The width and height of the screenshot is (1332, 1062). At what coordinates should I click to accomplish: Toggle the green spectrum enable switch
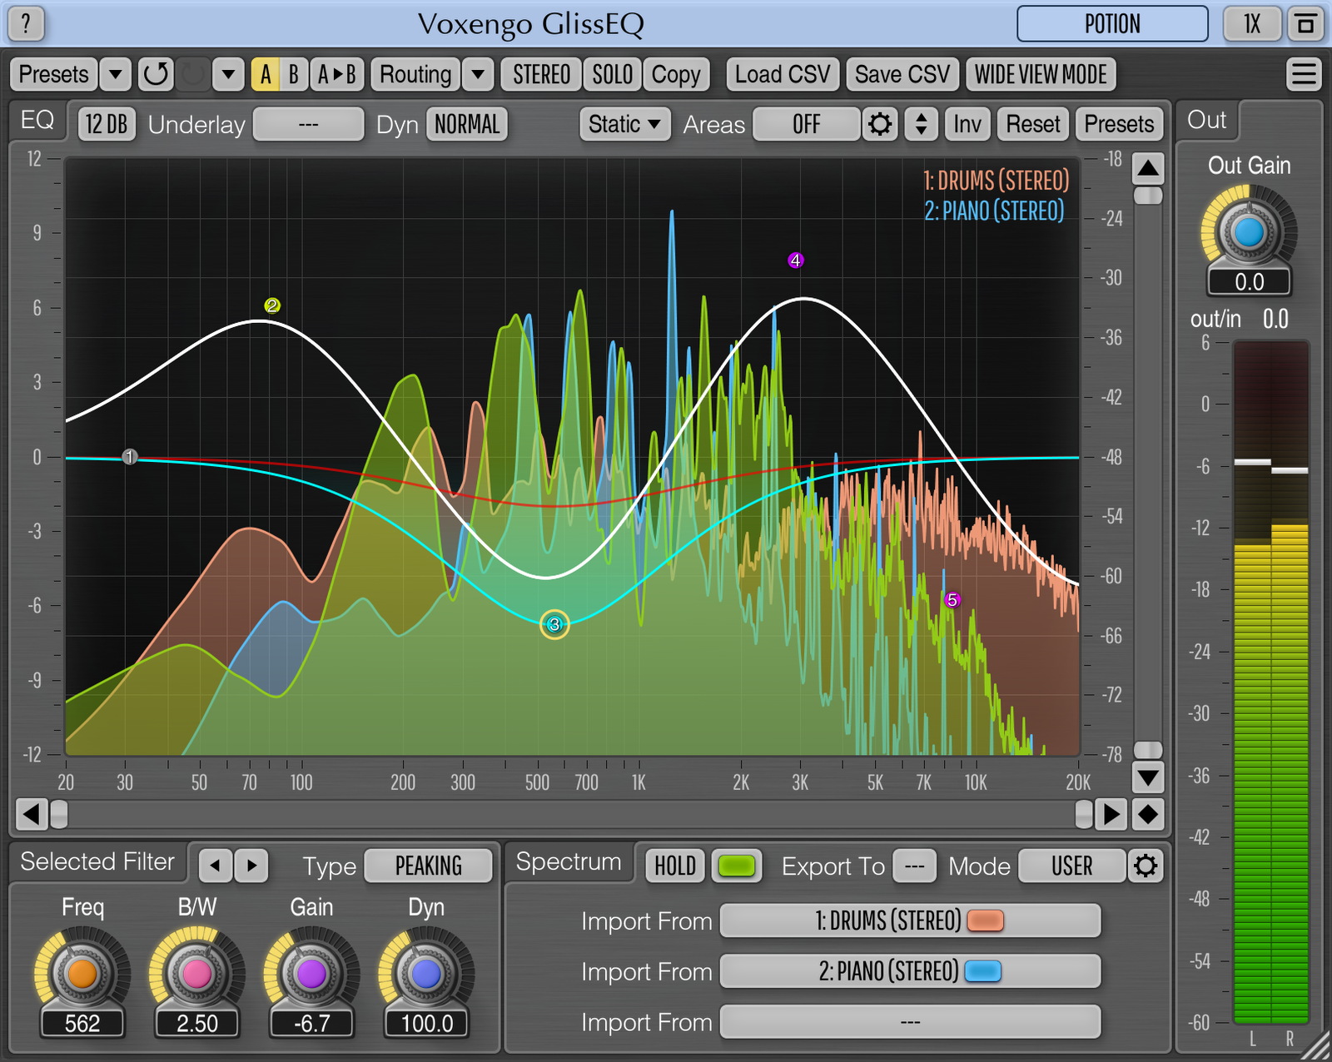(736, 866)
